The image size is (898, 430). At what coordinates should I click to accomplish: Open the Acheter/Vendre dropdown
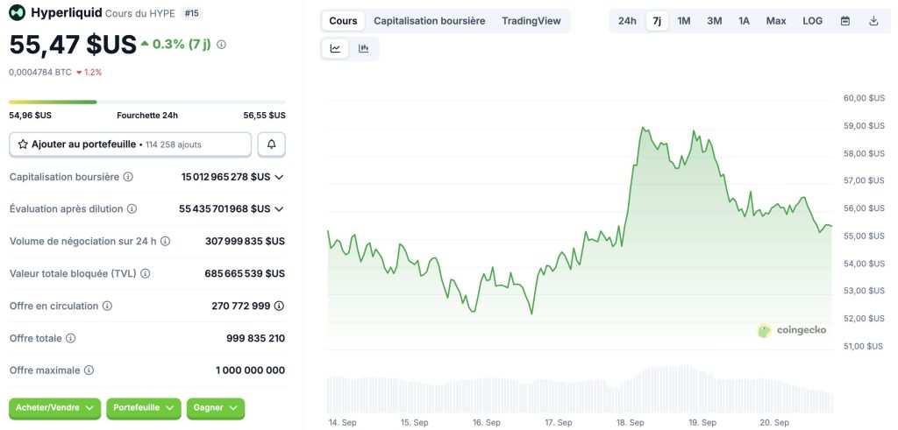[54, 408]
